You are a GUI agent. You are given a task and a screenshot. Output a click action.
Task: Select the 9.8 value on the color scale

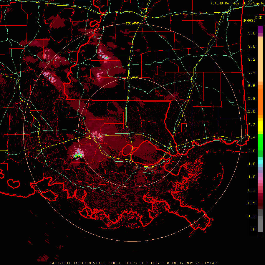click(x=252, y=33)
